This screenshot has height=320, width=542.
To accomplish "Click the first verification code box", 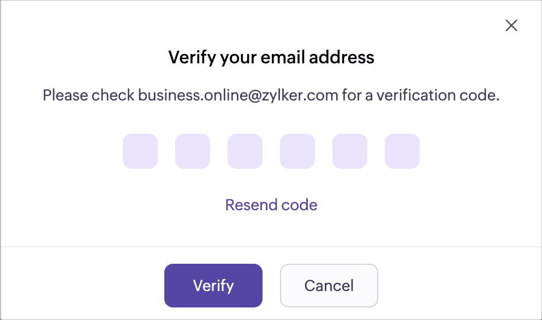I will pos(140,151).
